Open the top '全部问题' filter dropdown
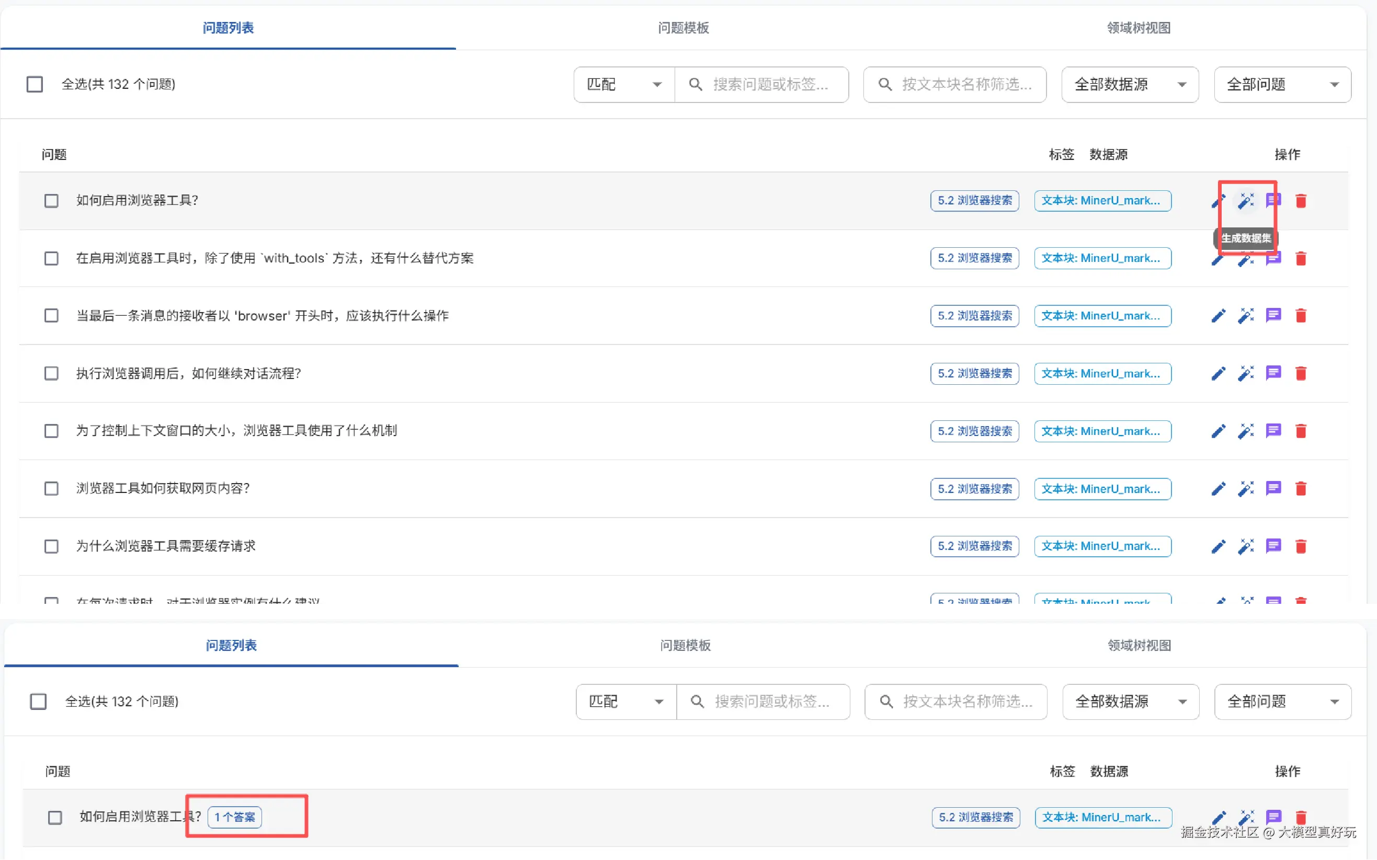 (x=1282, y=85)
